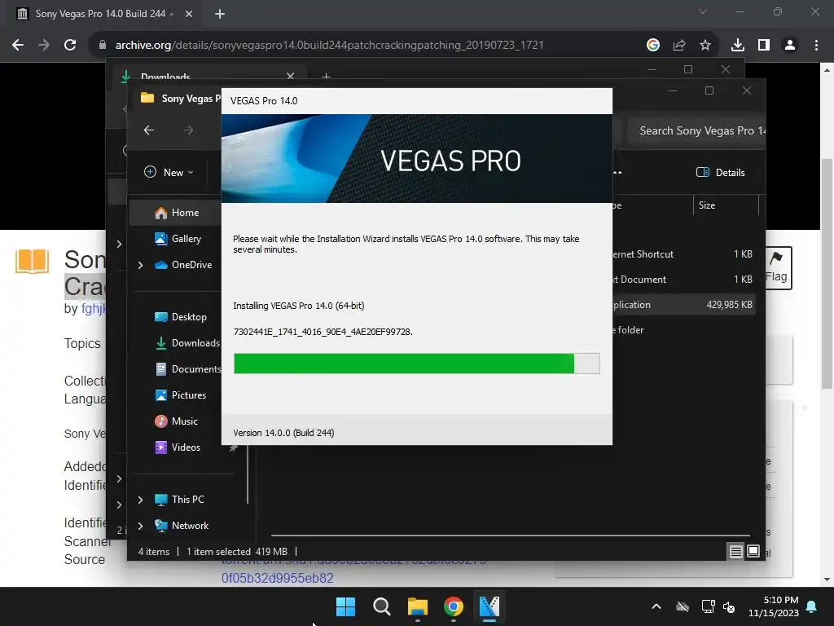This screenshot has width=834, height=626.
Task: Open the uploader fghj profile link
Action: 94,309
